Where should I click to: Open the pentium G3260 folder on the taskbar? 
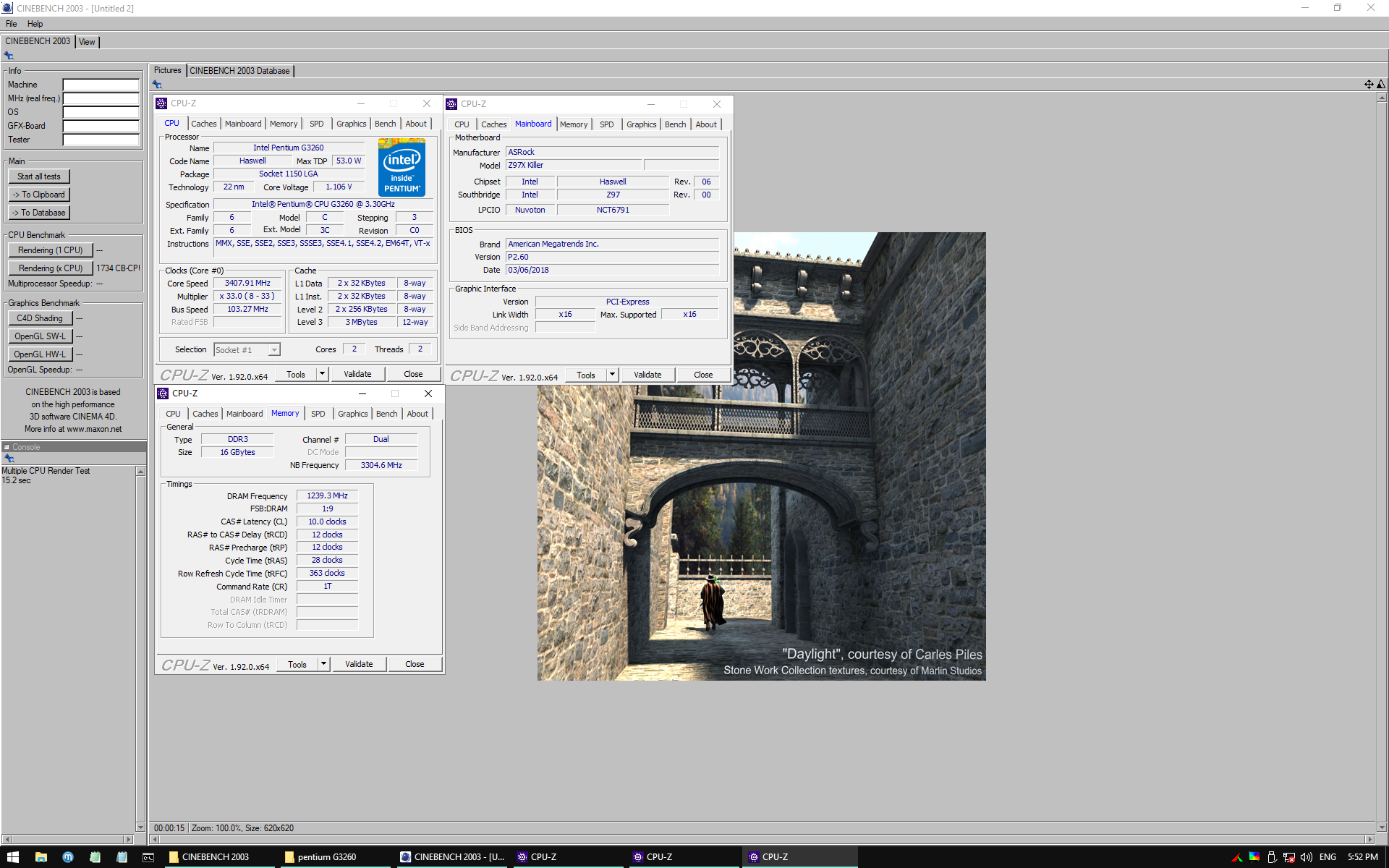point(336,857)
